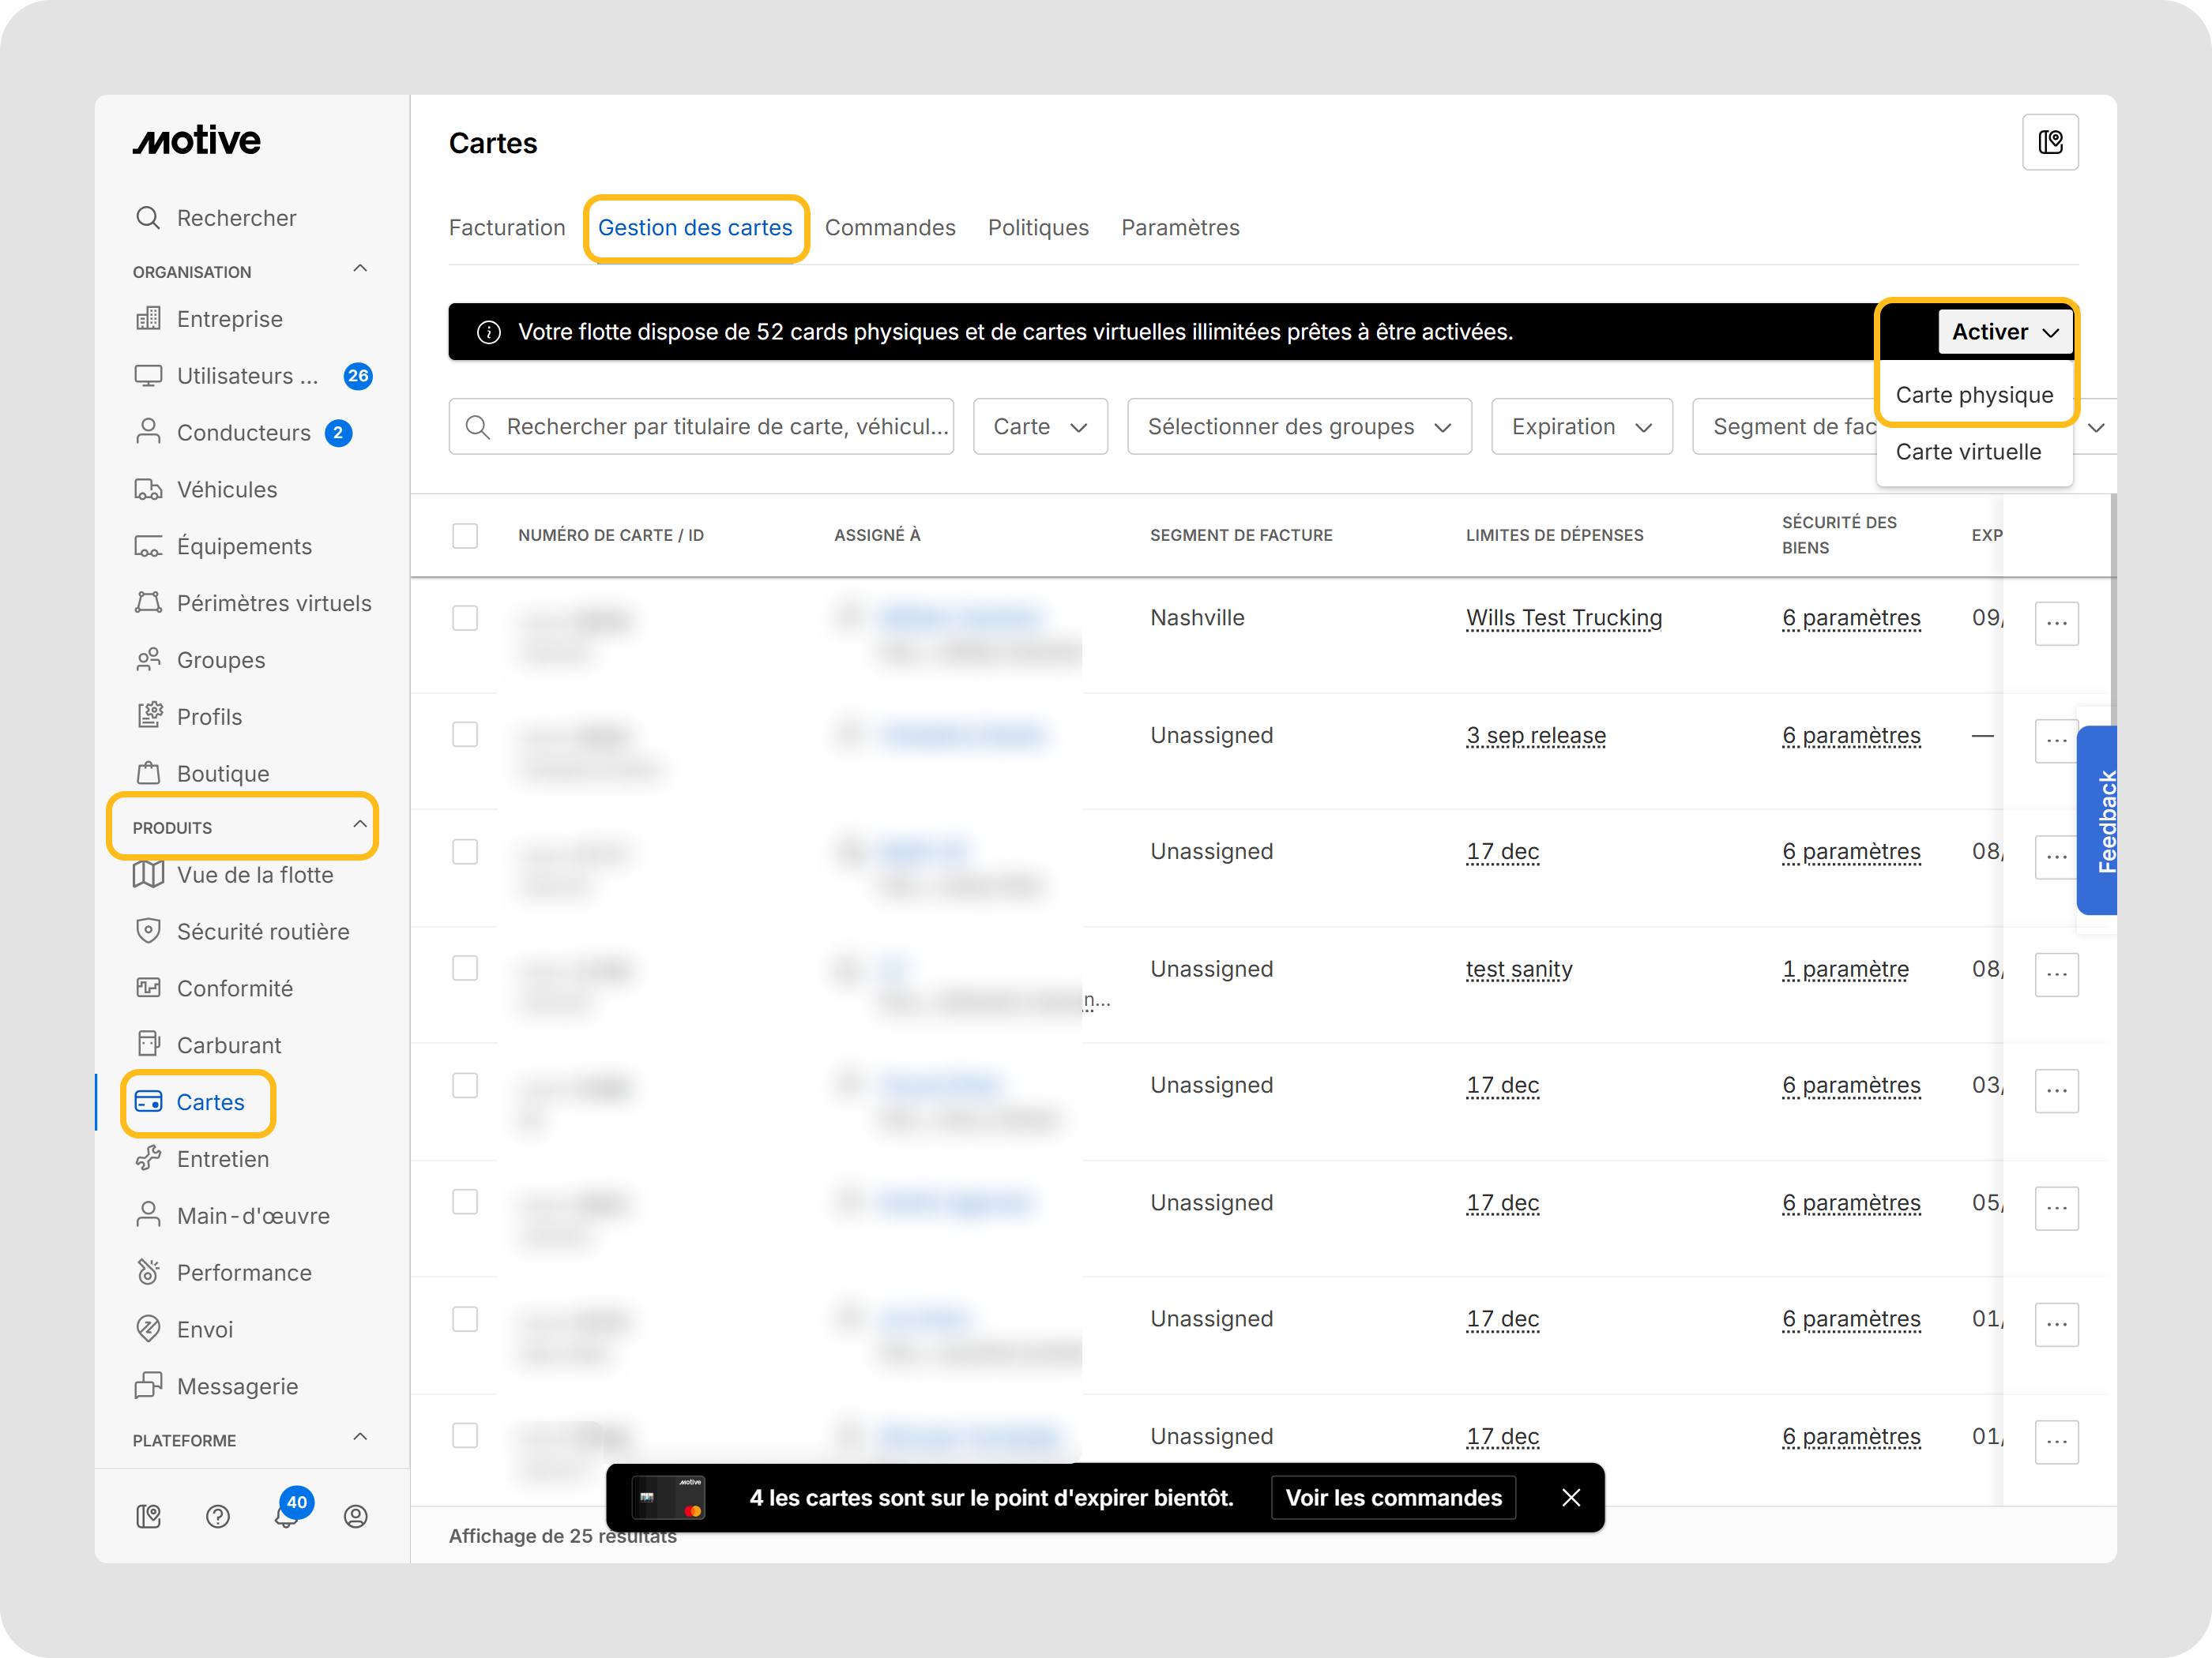Click the info icon in the black banner
Viewport: 2212px width, 1658px height.
tap(489, 332)
